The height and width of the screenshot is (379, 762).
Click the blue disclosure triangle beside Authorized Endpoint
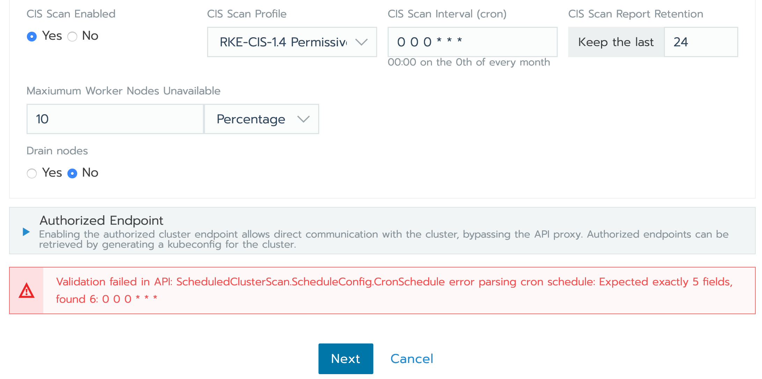pos(25,232)
